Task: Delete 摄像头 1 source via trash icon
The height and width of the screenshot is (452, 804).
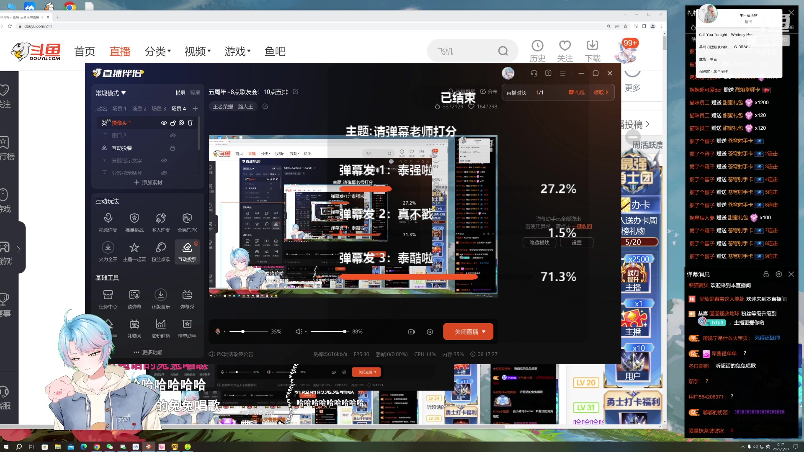Action: point(190,123)
